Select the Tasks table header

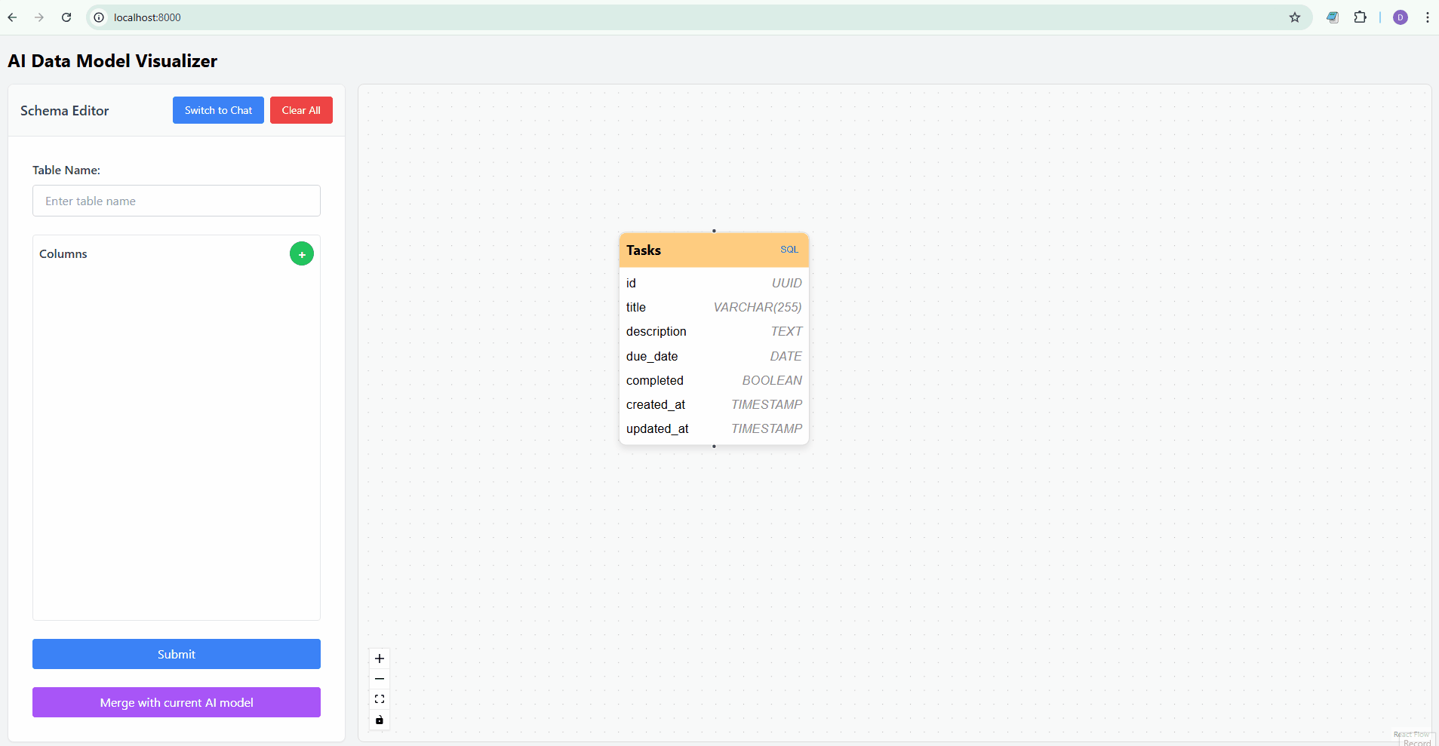(714, 250)
